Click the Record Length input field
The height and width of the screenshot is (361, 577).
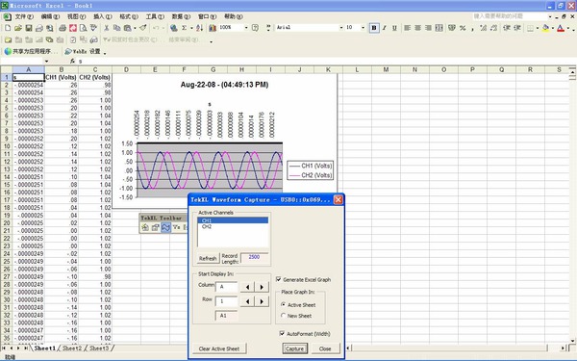click(x=254, y=257)
